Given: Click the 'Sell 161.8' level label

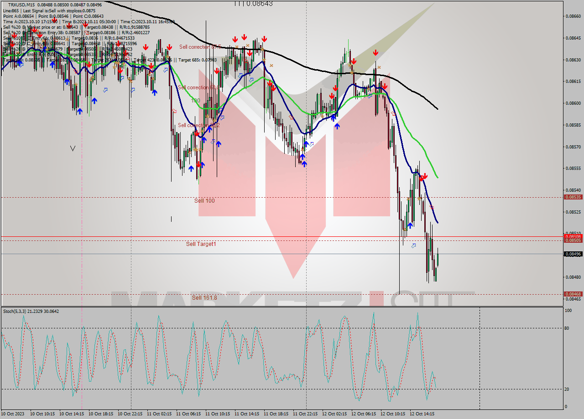Looking at the screenshot, I should [x=204, y=298].
